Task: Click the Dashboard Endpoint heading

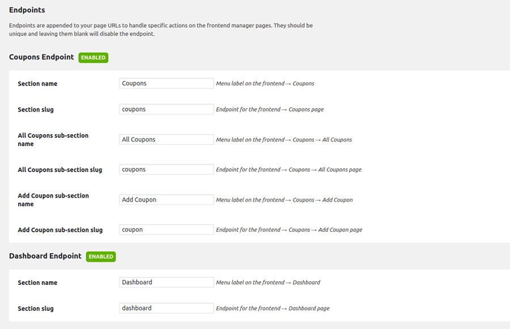Action: (x=45, y=256)
